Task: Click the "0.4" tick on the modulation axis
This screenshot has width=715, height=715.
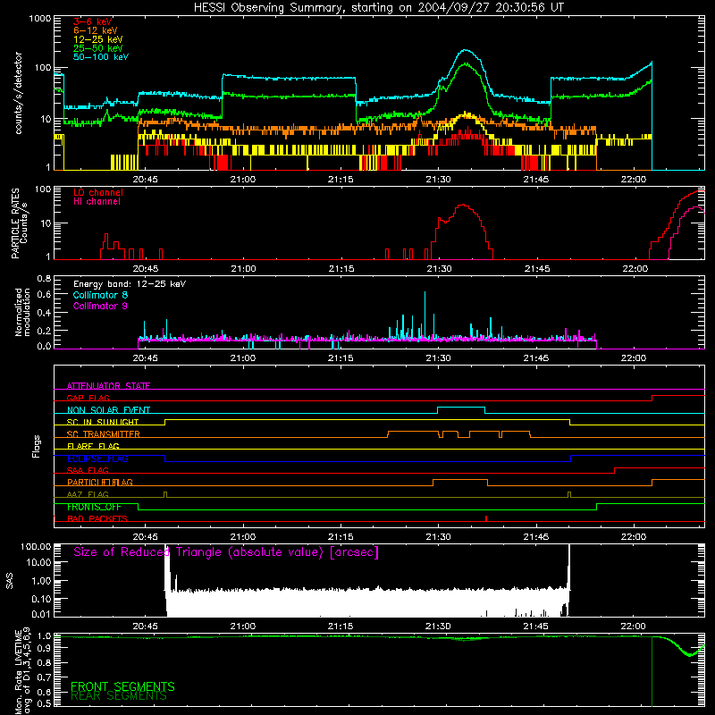Action: [44, 313]
